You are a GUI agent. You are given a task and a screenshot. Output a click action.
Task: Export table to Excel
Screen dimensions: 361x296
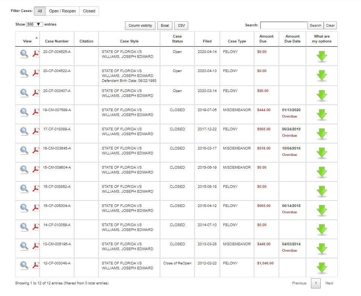point(165,26)
